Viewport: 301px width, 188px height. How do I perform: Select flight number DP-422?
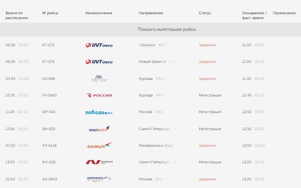(48, 112)
